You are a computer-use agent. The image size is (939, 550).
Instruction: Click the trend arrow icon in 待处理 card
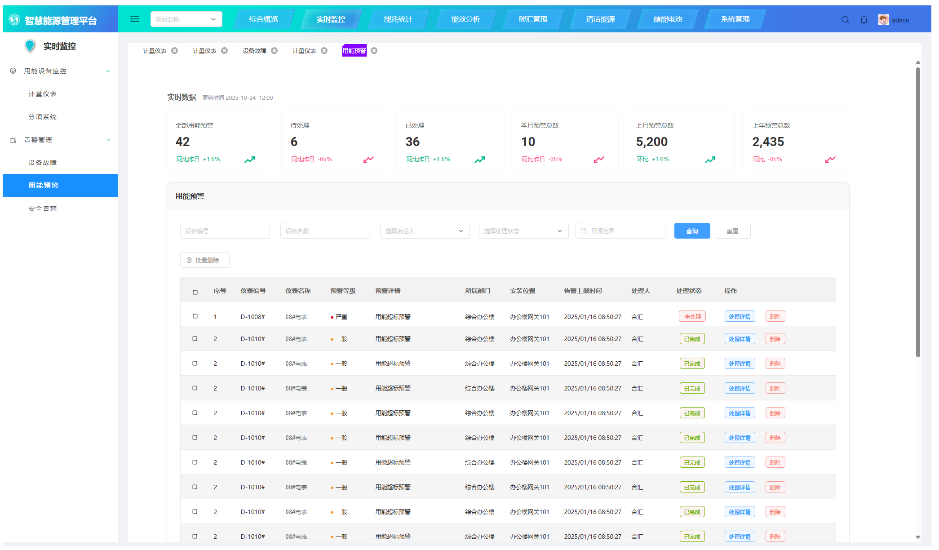(x=368, y=160)
